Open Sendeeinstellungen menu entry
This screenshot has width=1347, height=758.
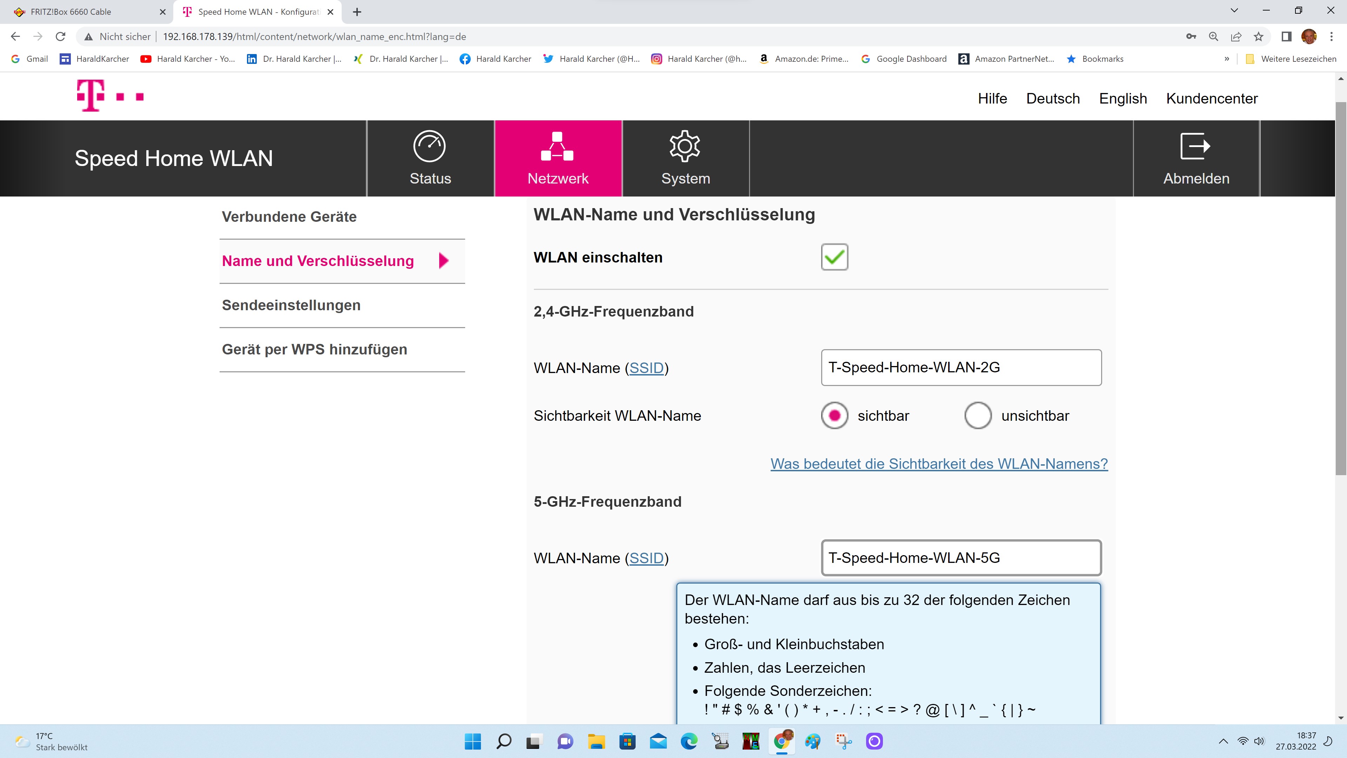point(291,306)
